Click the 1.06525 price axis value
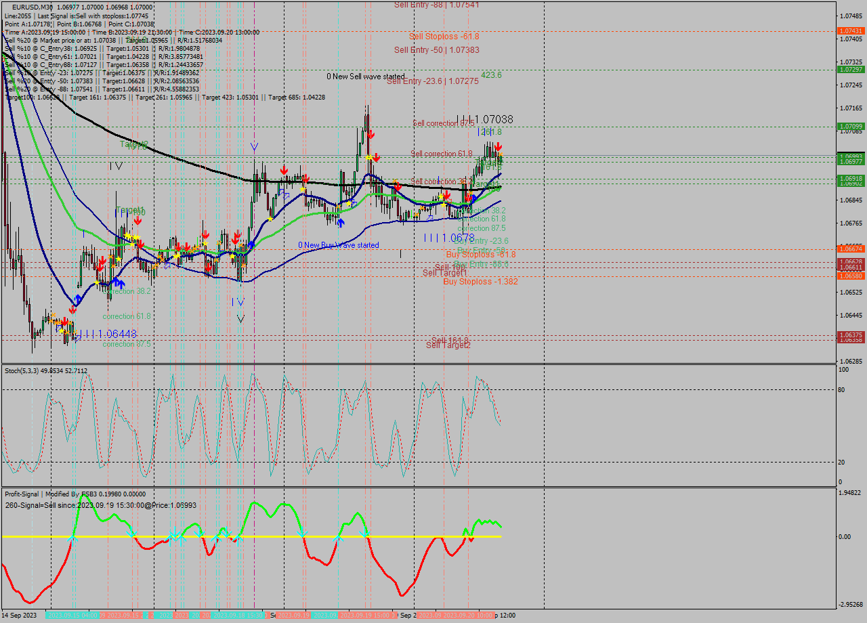Viewport: 867px width, 623px height. (851, 292)
